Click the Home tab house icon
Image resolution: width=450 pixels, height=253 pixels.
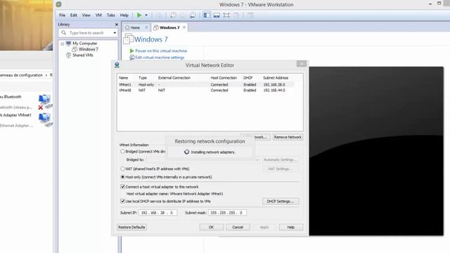click(127, 27)
